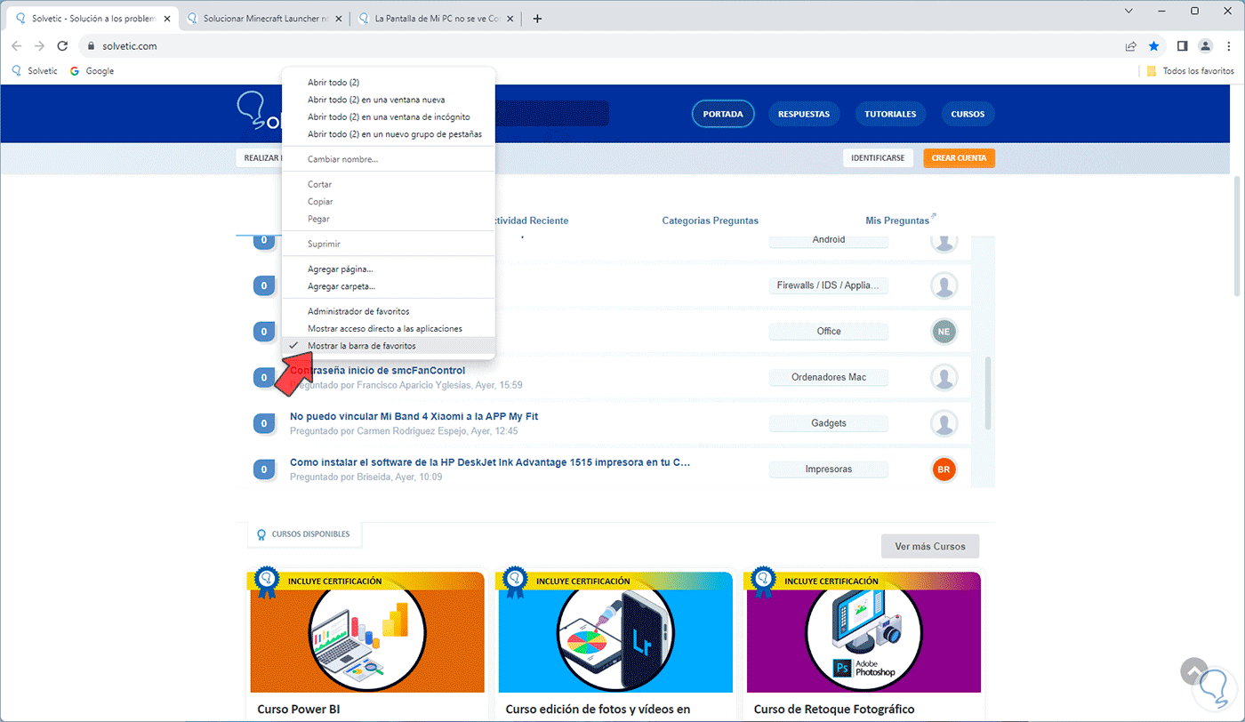This screenshot has height=722, width=1245.
Task: Select Abrir todo (2) en una ventana de incógnito
Action: tap(388, 116)
